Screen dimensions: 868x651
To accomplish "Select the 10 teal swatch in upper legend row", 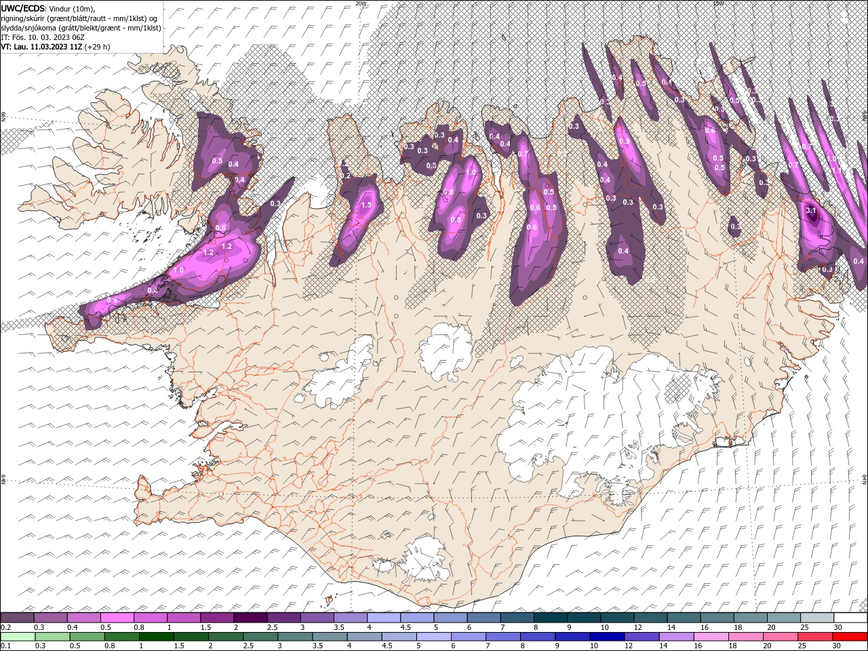I will click(617, 618).
